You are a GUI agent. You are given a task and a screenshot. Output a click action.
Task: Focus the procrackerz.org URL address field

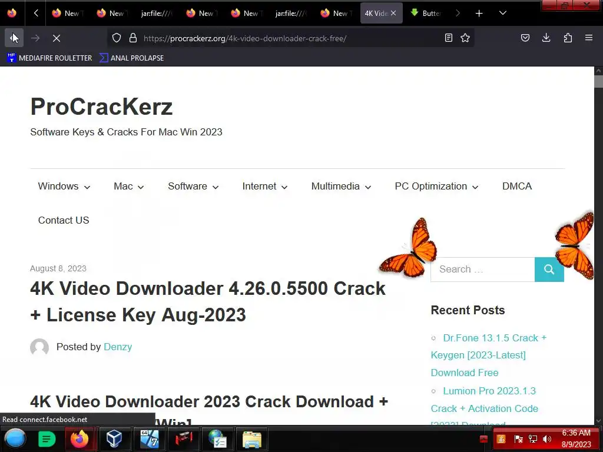290,38
